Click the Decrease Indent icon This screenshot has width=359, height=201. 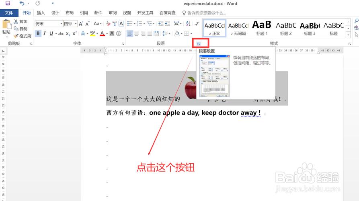point(161,23)
